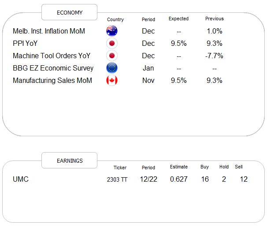Click the Canada flag icon

click(112, 80)
